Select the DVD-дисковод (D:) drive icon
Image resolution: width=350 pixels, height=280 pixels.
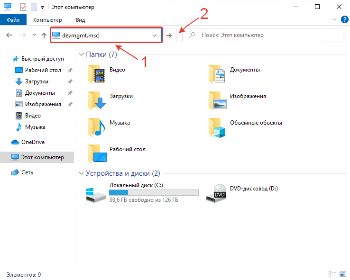coord(216,193)
